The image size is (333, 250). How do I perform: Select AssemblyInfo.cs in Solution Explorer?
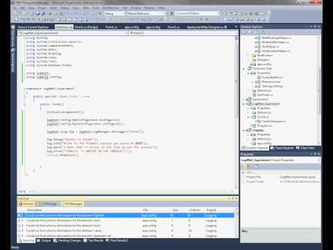click(x=273, y=77)
